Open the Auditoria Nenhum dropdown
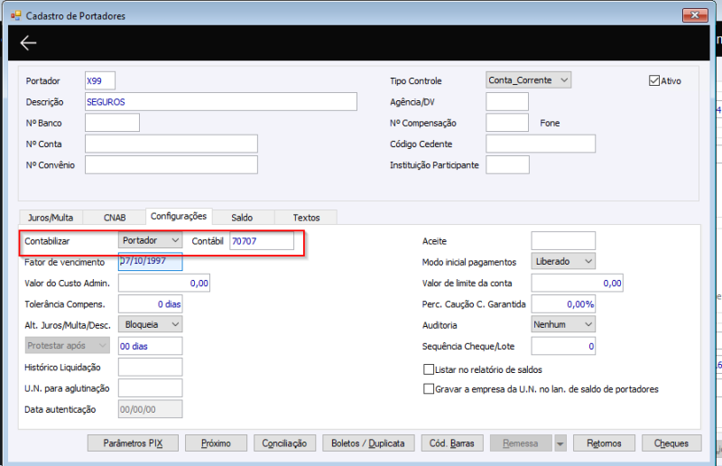Screen dimensions: 722x466 [x=563, y=324]
